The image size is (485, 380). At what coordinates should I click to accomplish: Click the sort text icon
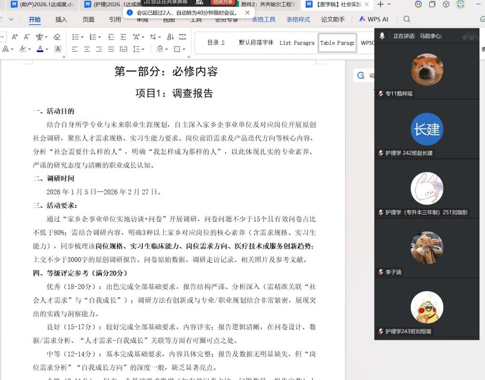(x=170, y=37)
